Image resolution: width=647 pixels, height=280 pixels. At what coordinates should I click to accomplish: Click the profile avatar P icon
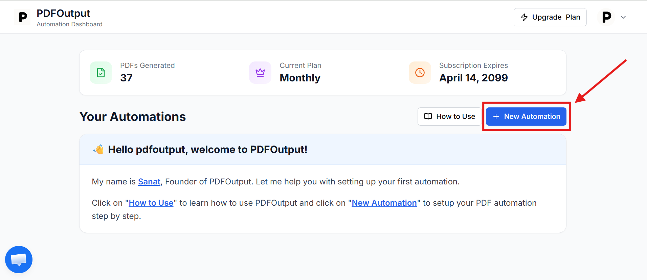[x=606, y=17]
